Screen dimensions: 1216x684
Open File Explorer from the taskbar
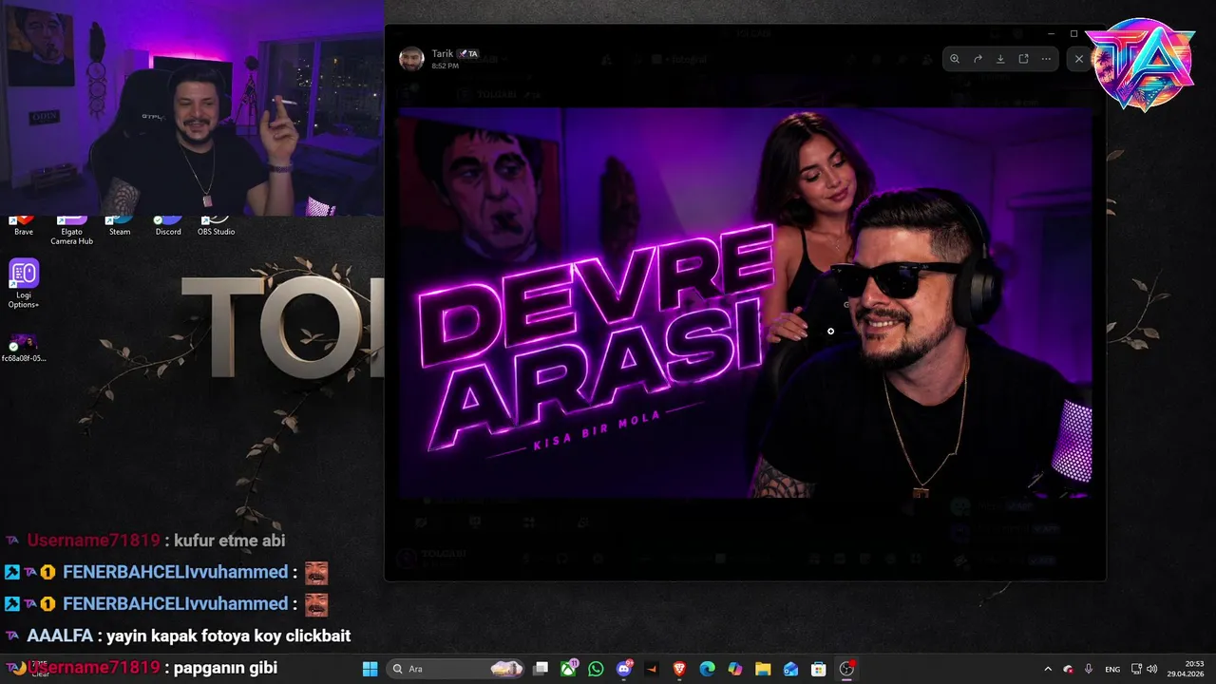pyautogui.click(x=763, y=669)
